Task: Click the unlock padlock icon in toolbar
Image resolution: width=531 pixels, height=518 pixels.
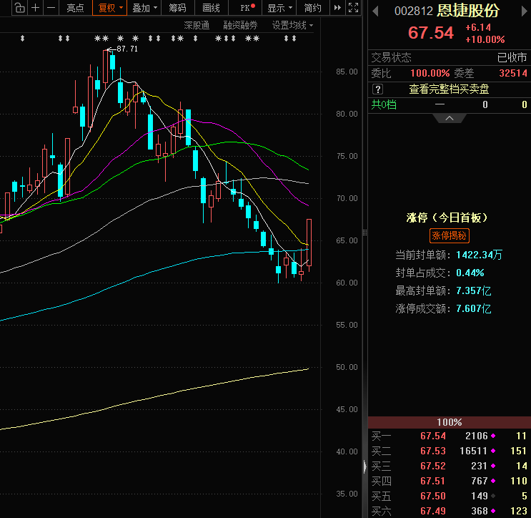Action: coord(19,8)
